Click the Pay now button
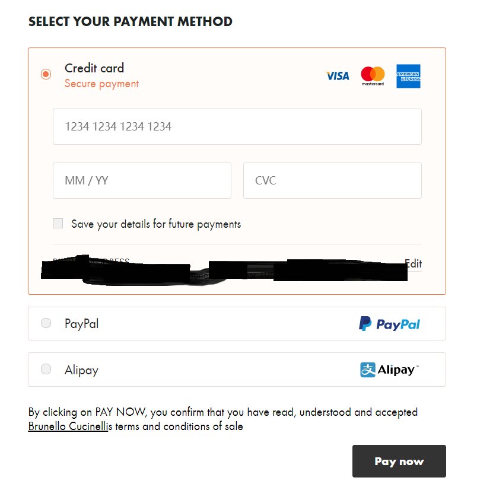Image resolution: width=477 pixels, height=487 pixels. coord(399,461)
